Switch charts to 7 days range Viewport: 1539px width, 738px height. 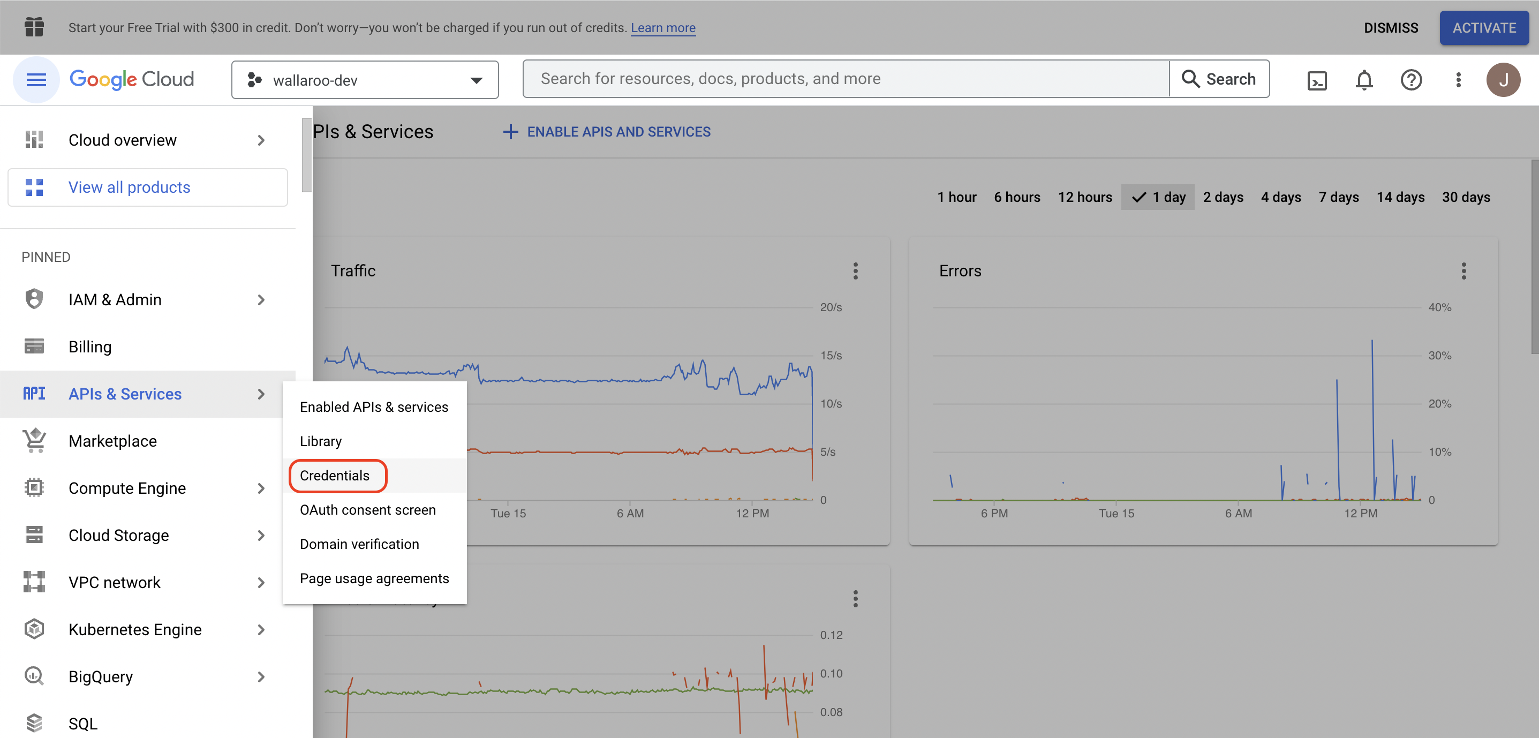(1338, 197)
